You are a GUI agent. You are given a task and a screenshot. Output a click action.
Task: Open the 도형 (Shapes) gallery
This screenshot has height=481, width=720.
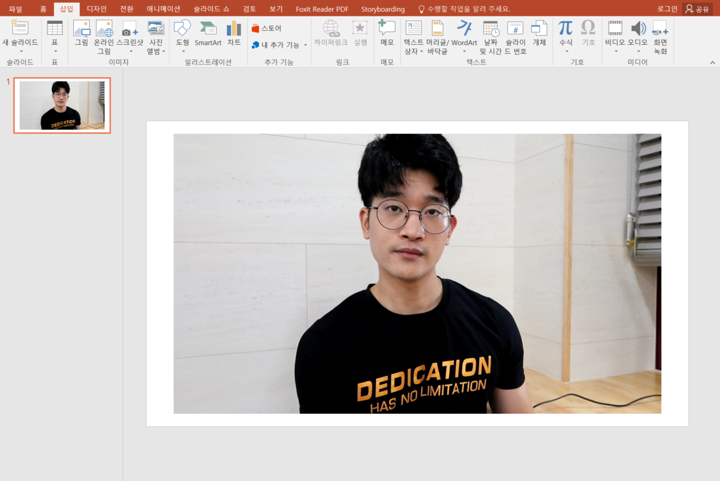[x=182, y=28]
